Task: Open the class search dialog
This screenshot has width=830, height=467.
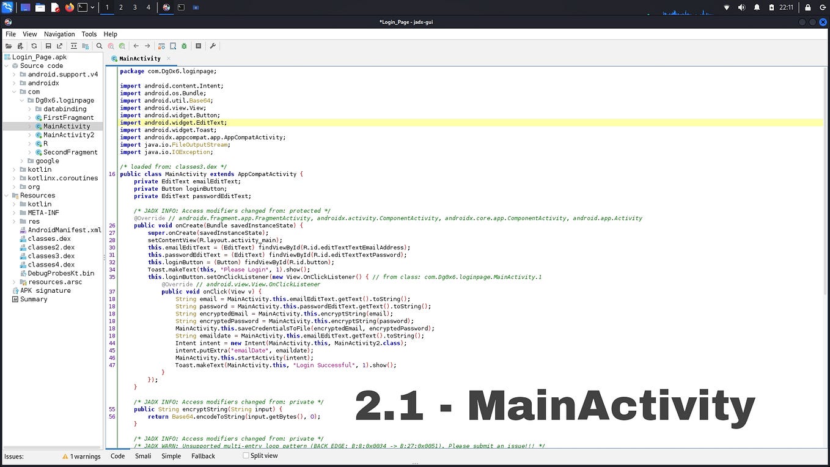Action: 111,46
